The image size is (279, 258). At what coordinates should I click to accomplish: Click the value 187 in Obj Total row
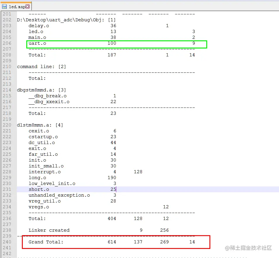point(112,55)
